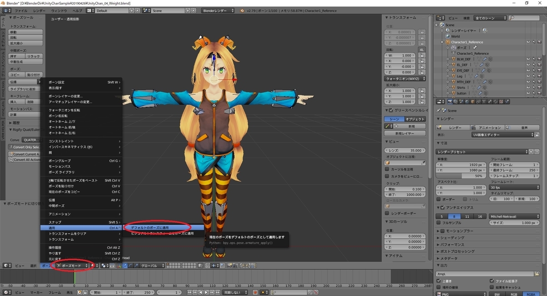Image resolution: width=547 pixels, height=296 pixels.
Task: Hide the EYE_DEF object via eye icon
Action: [x=528, y=70]
